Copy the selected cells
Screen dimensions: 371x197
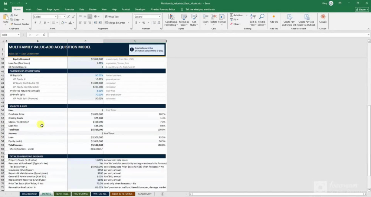(x=15, y=20)
